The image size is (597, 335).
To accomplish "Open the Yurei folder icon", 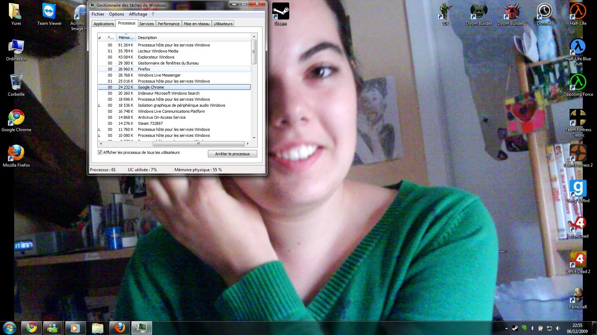I will tap(16, 14).
